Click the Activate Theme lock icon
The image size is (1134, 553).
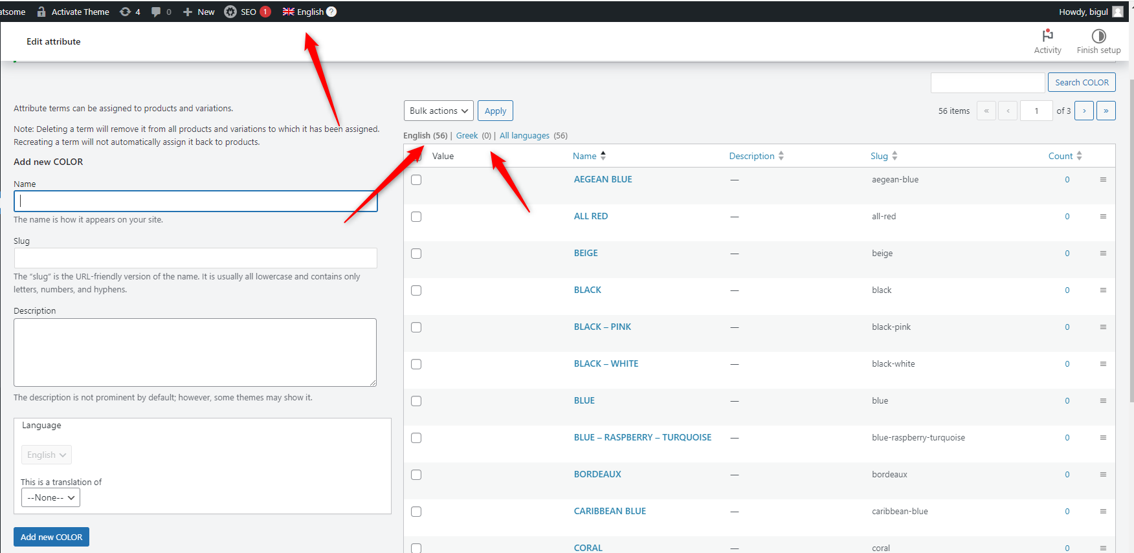tap(41, 12)
